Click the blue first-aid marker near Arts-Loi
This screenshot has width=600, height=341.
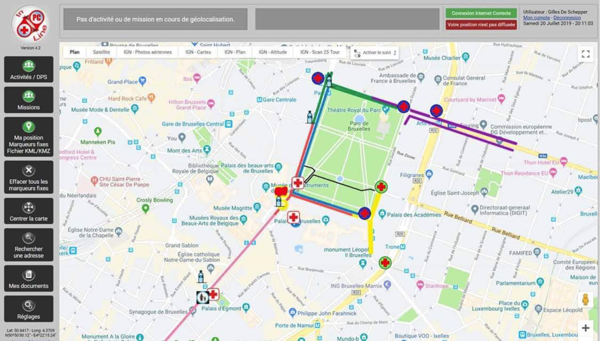pos(436,111)
